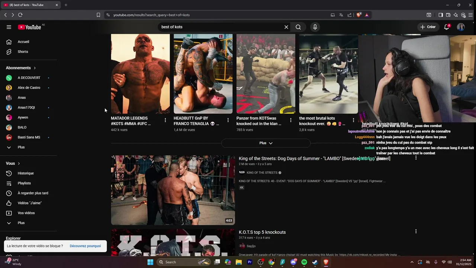
Task: Open options for MATADOR LEGENDS short
Action: (165, 120)
